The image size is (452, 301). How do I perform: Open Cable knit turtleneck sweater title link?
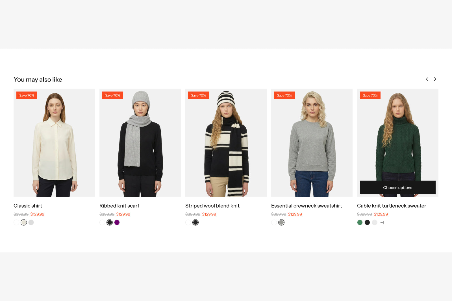[x=392, y=206]
